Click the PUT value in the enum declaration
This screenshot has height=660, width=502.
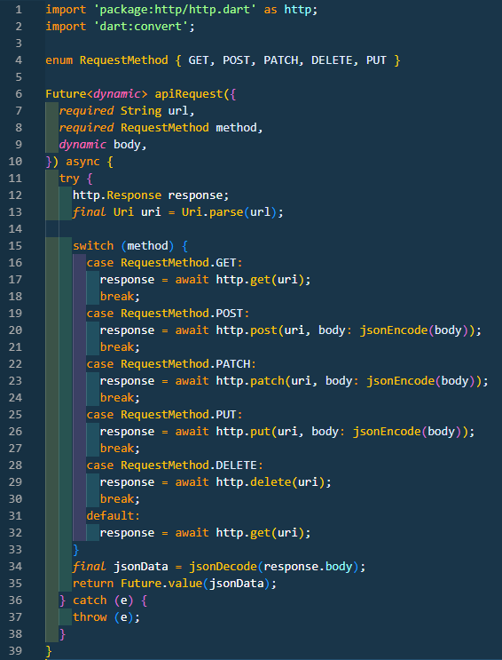[x=376, y=60]
